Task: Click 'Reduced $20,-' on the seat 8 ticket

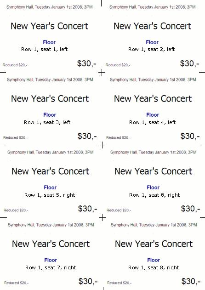Action: click(119, 283)
